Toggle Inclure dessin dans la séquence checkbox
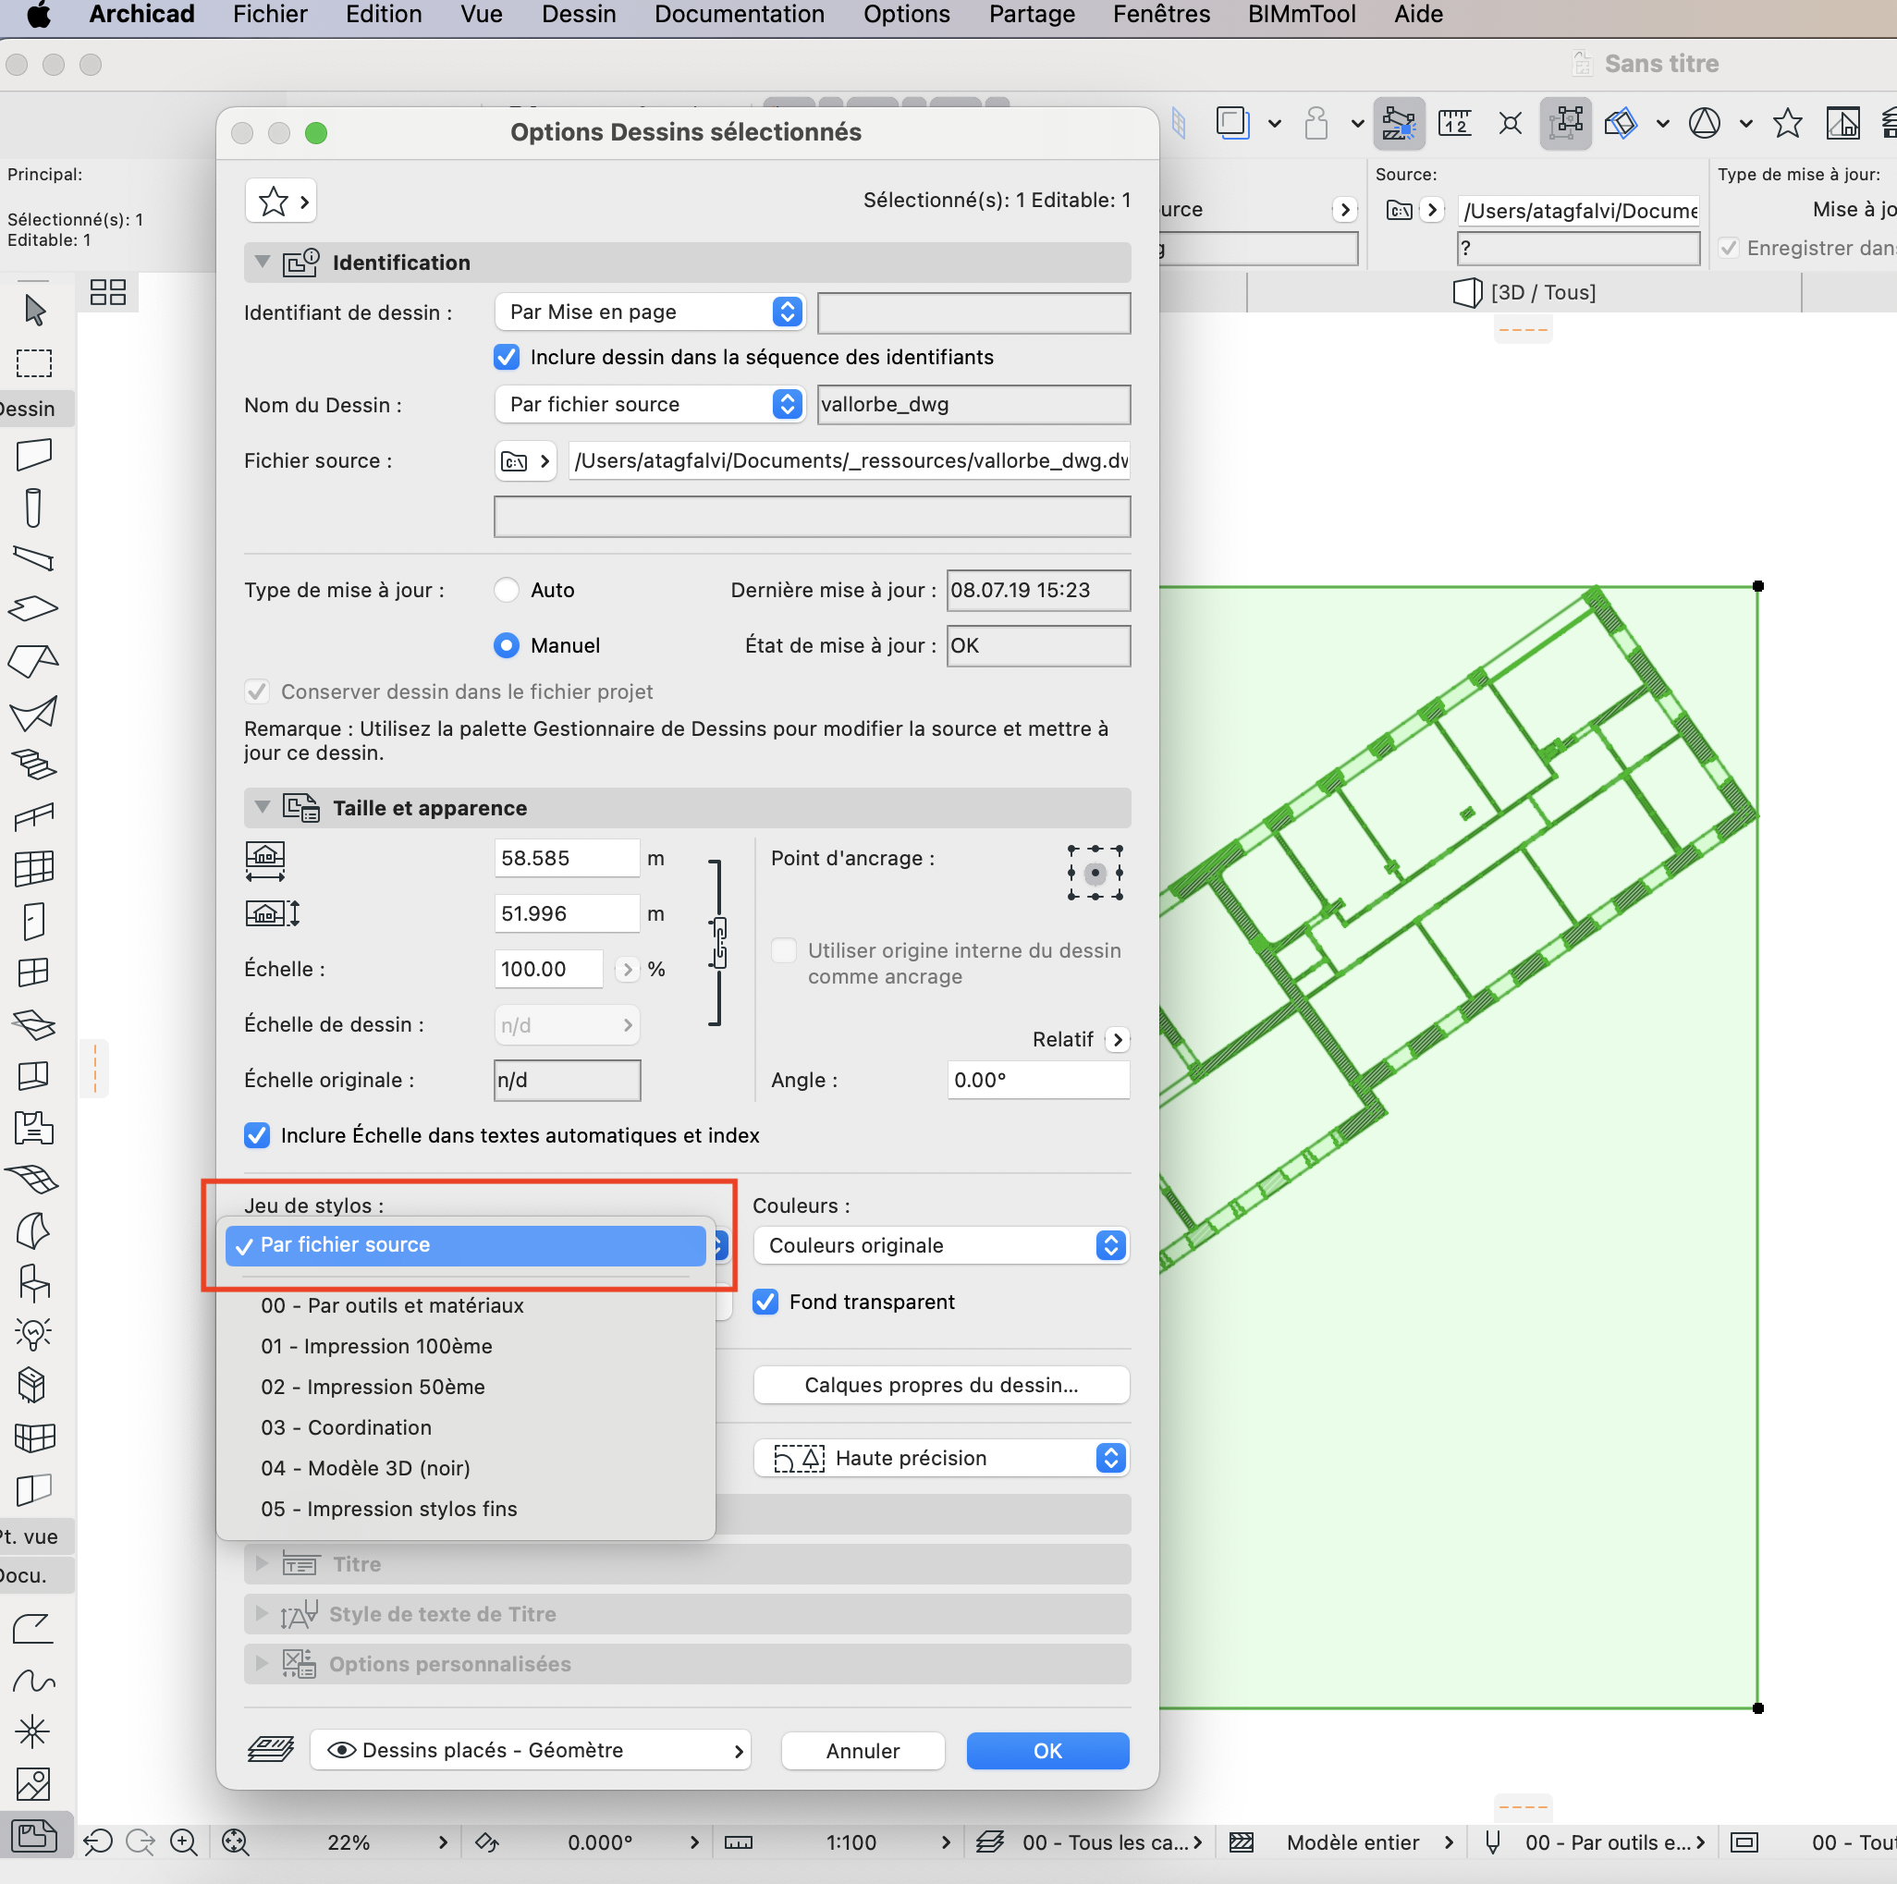Screen dimensions: 1897x1884 507,358
